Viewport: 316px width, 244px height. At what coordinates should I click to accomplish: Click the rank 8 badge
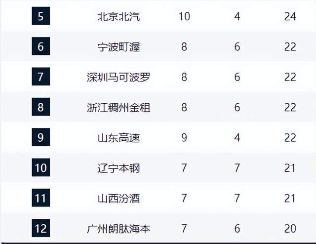40,107
